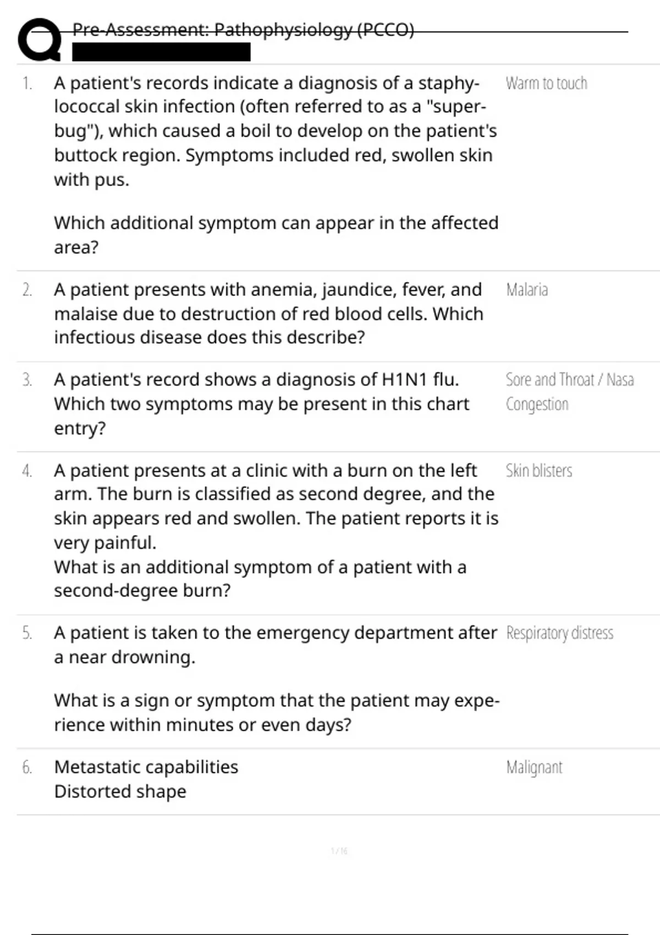Image resolution: width=660 pixels, height=935 pixels.
Task: Click the Respiratory distress answer
Action: [x=560, y=633]
